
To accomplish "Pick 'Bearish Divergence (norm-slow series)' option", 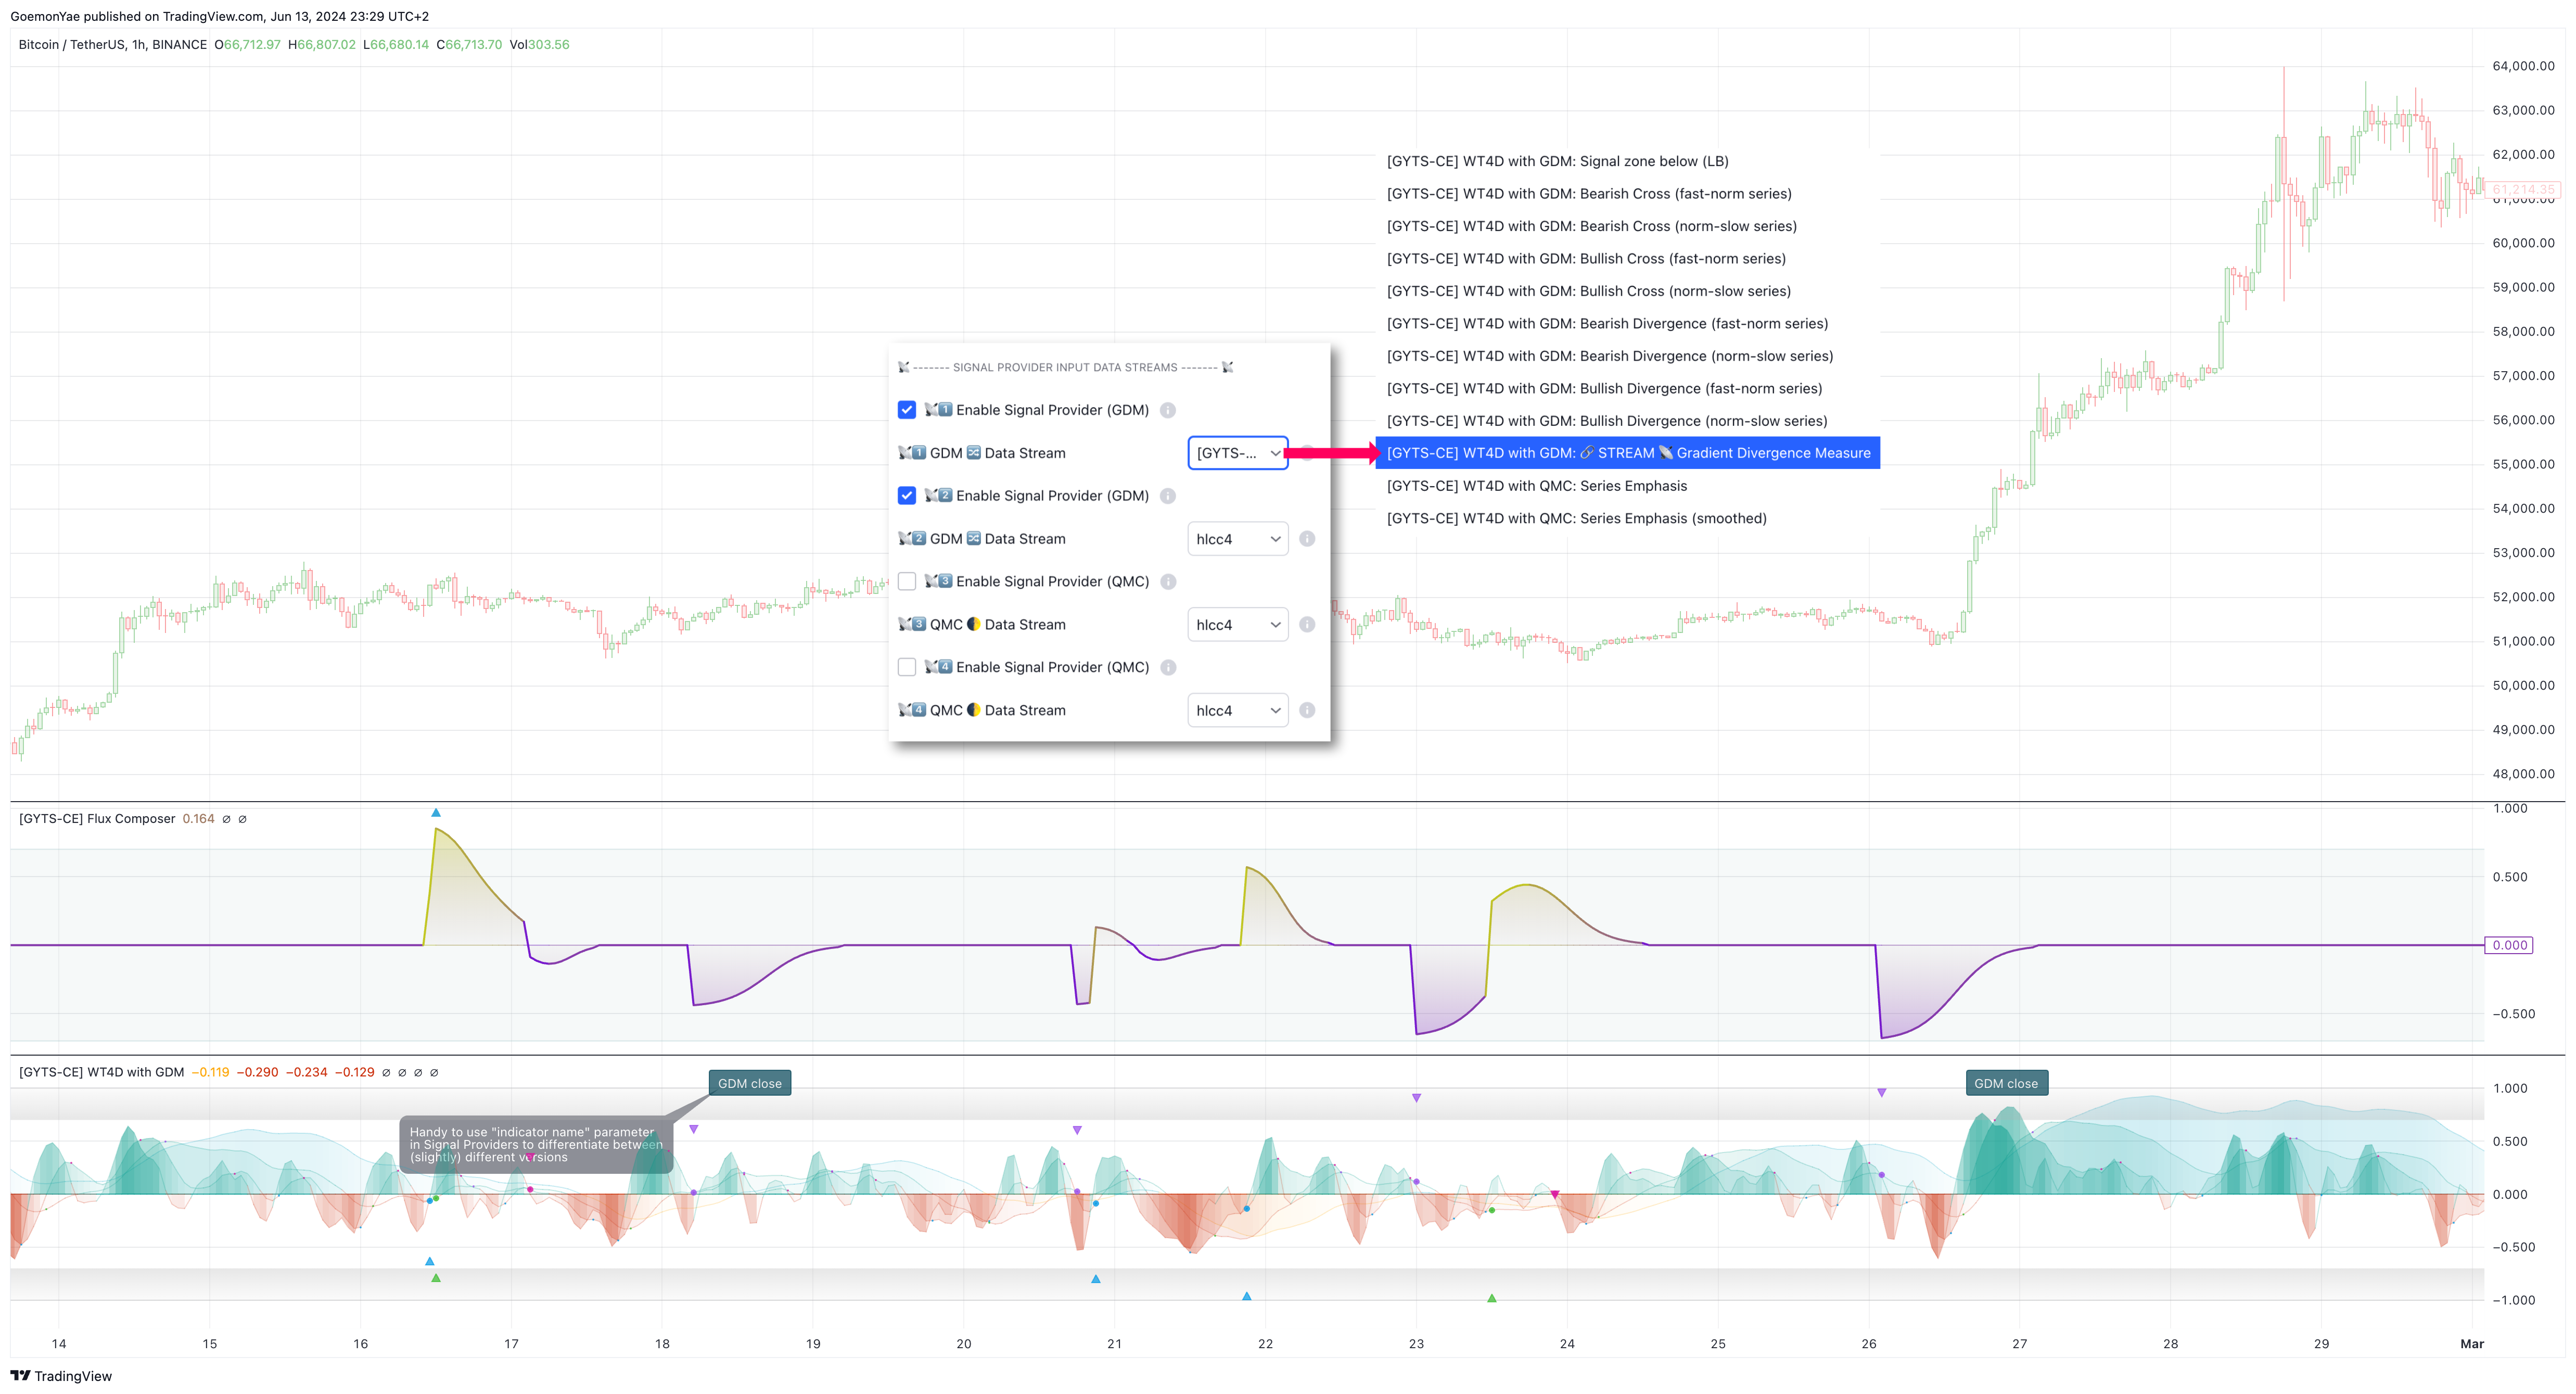I will pyautogui.click(x=1628, y=356).
